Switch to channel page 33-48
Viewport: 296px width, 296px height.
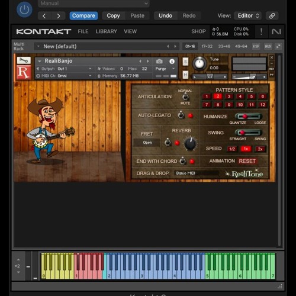click(224, 46)
